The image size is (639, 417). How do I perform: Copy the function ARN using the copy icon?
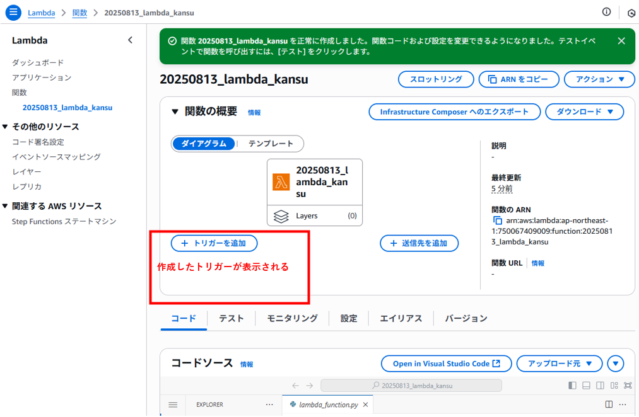pyautogui.click(x=497, y=220)
